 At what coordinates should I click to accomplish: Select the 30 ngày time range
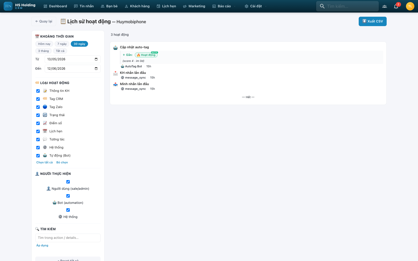pyautogui.click(x=79, y=44)
